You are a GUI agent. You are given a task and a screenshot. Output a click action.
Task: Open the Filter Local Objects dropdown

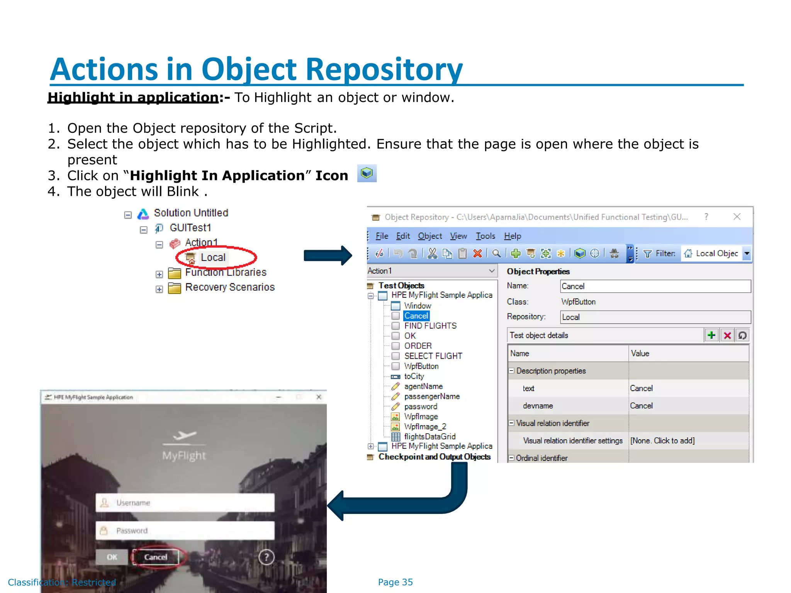(x=747, y=254)
